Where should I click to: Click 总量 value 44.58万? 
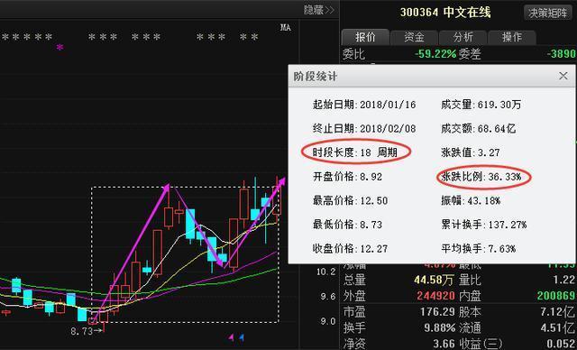[x=434, y=280]
